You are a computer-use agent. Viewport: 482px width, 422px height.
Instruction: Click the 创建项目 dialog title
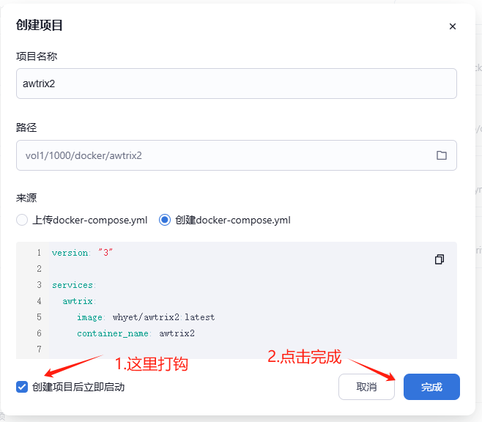tap(40, 25)
